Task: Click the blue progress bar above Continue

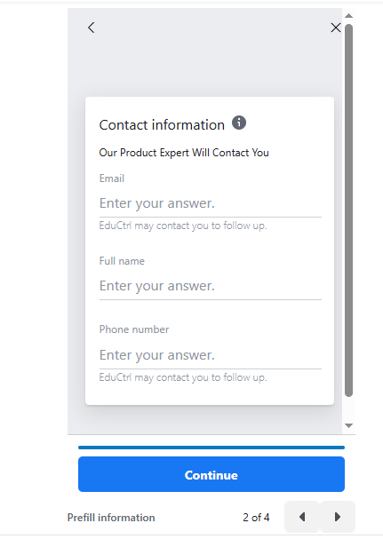Action: tap(211, 448)
